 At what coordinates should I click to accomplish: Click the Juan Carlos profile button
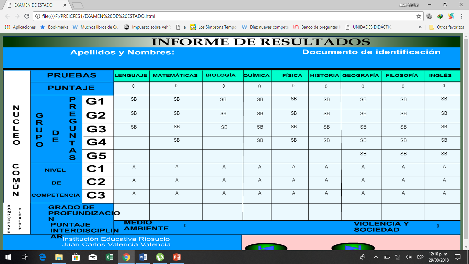(x=409, y=5)
